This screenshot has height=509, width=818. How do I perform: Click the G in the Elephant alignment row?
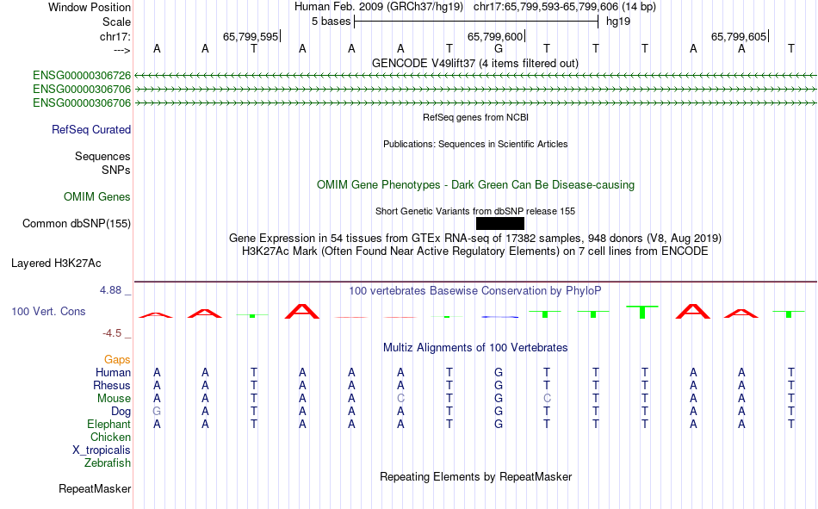click(x=499, y=425)
